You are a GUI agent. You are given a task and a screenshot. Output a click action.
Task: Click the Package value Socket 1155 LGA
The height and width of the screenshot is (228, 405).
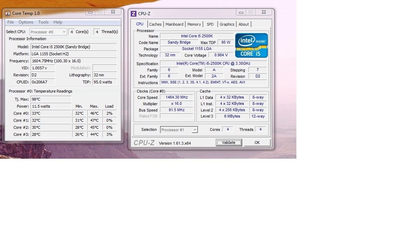click(x=197, y=49)
